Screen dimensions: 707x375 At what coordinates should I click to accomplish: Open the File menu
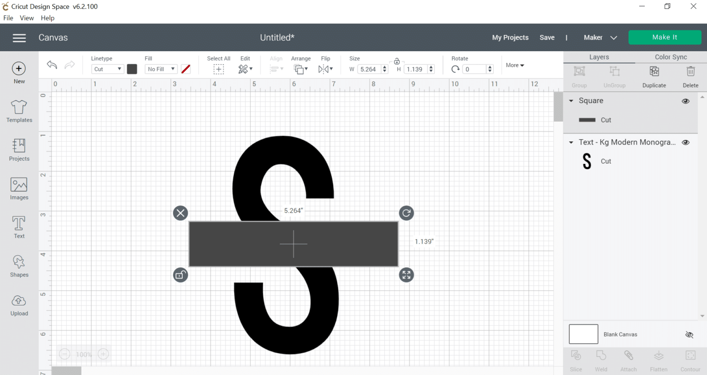[x=8, y=18]
